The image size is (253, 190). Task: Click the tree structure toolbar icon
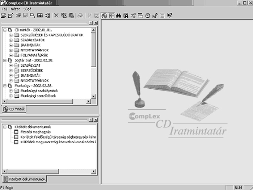click(x=133, y=16)
